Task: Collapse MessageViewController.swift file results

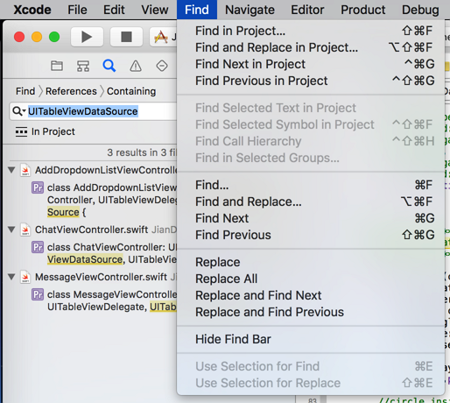Action: click(x=11, y=277)
